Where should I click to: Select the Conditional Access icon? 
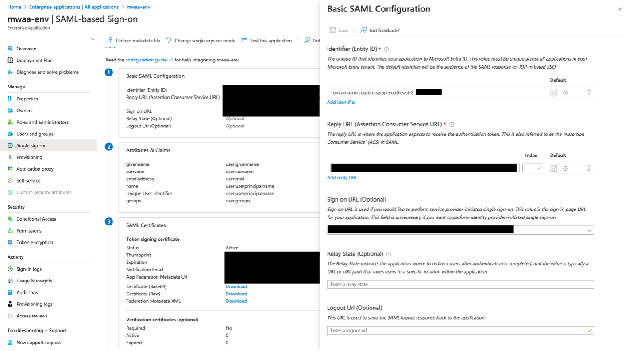[10, 219]
